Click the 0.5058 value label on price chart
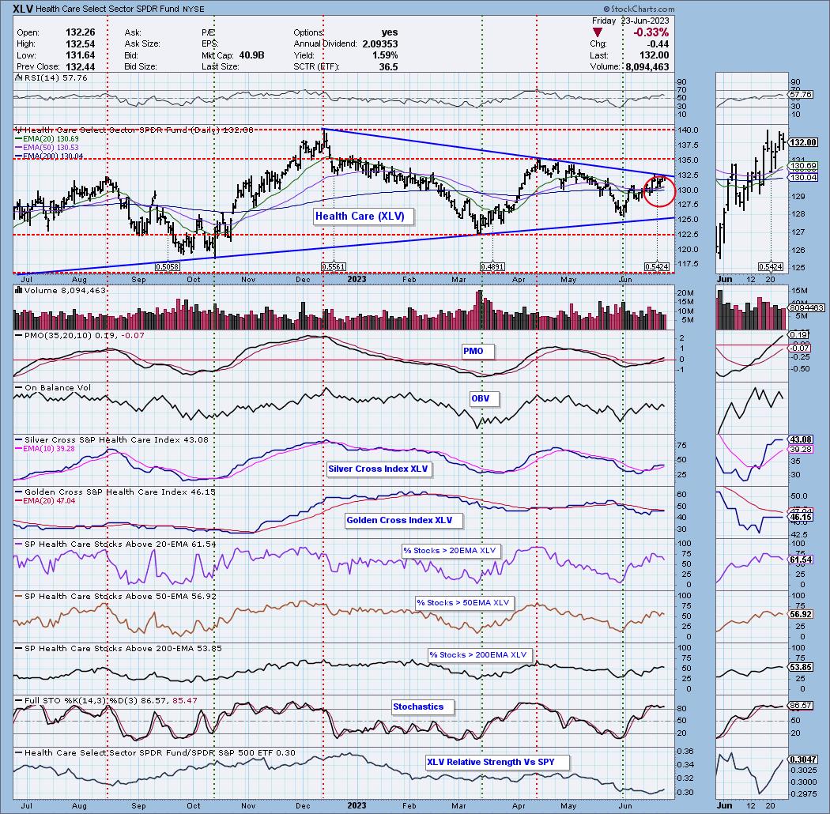 (168, 267)
